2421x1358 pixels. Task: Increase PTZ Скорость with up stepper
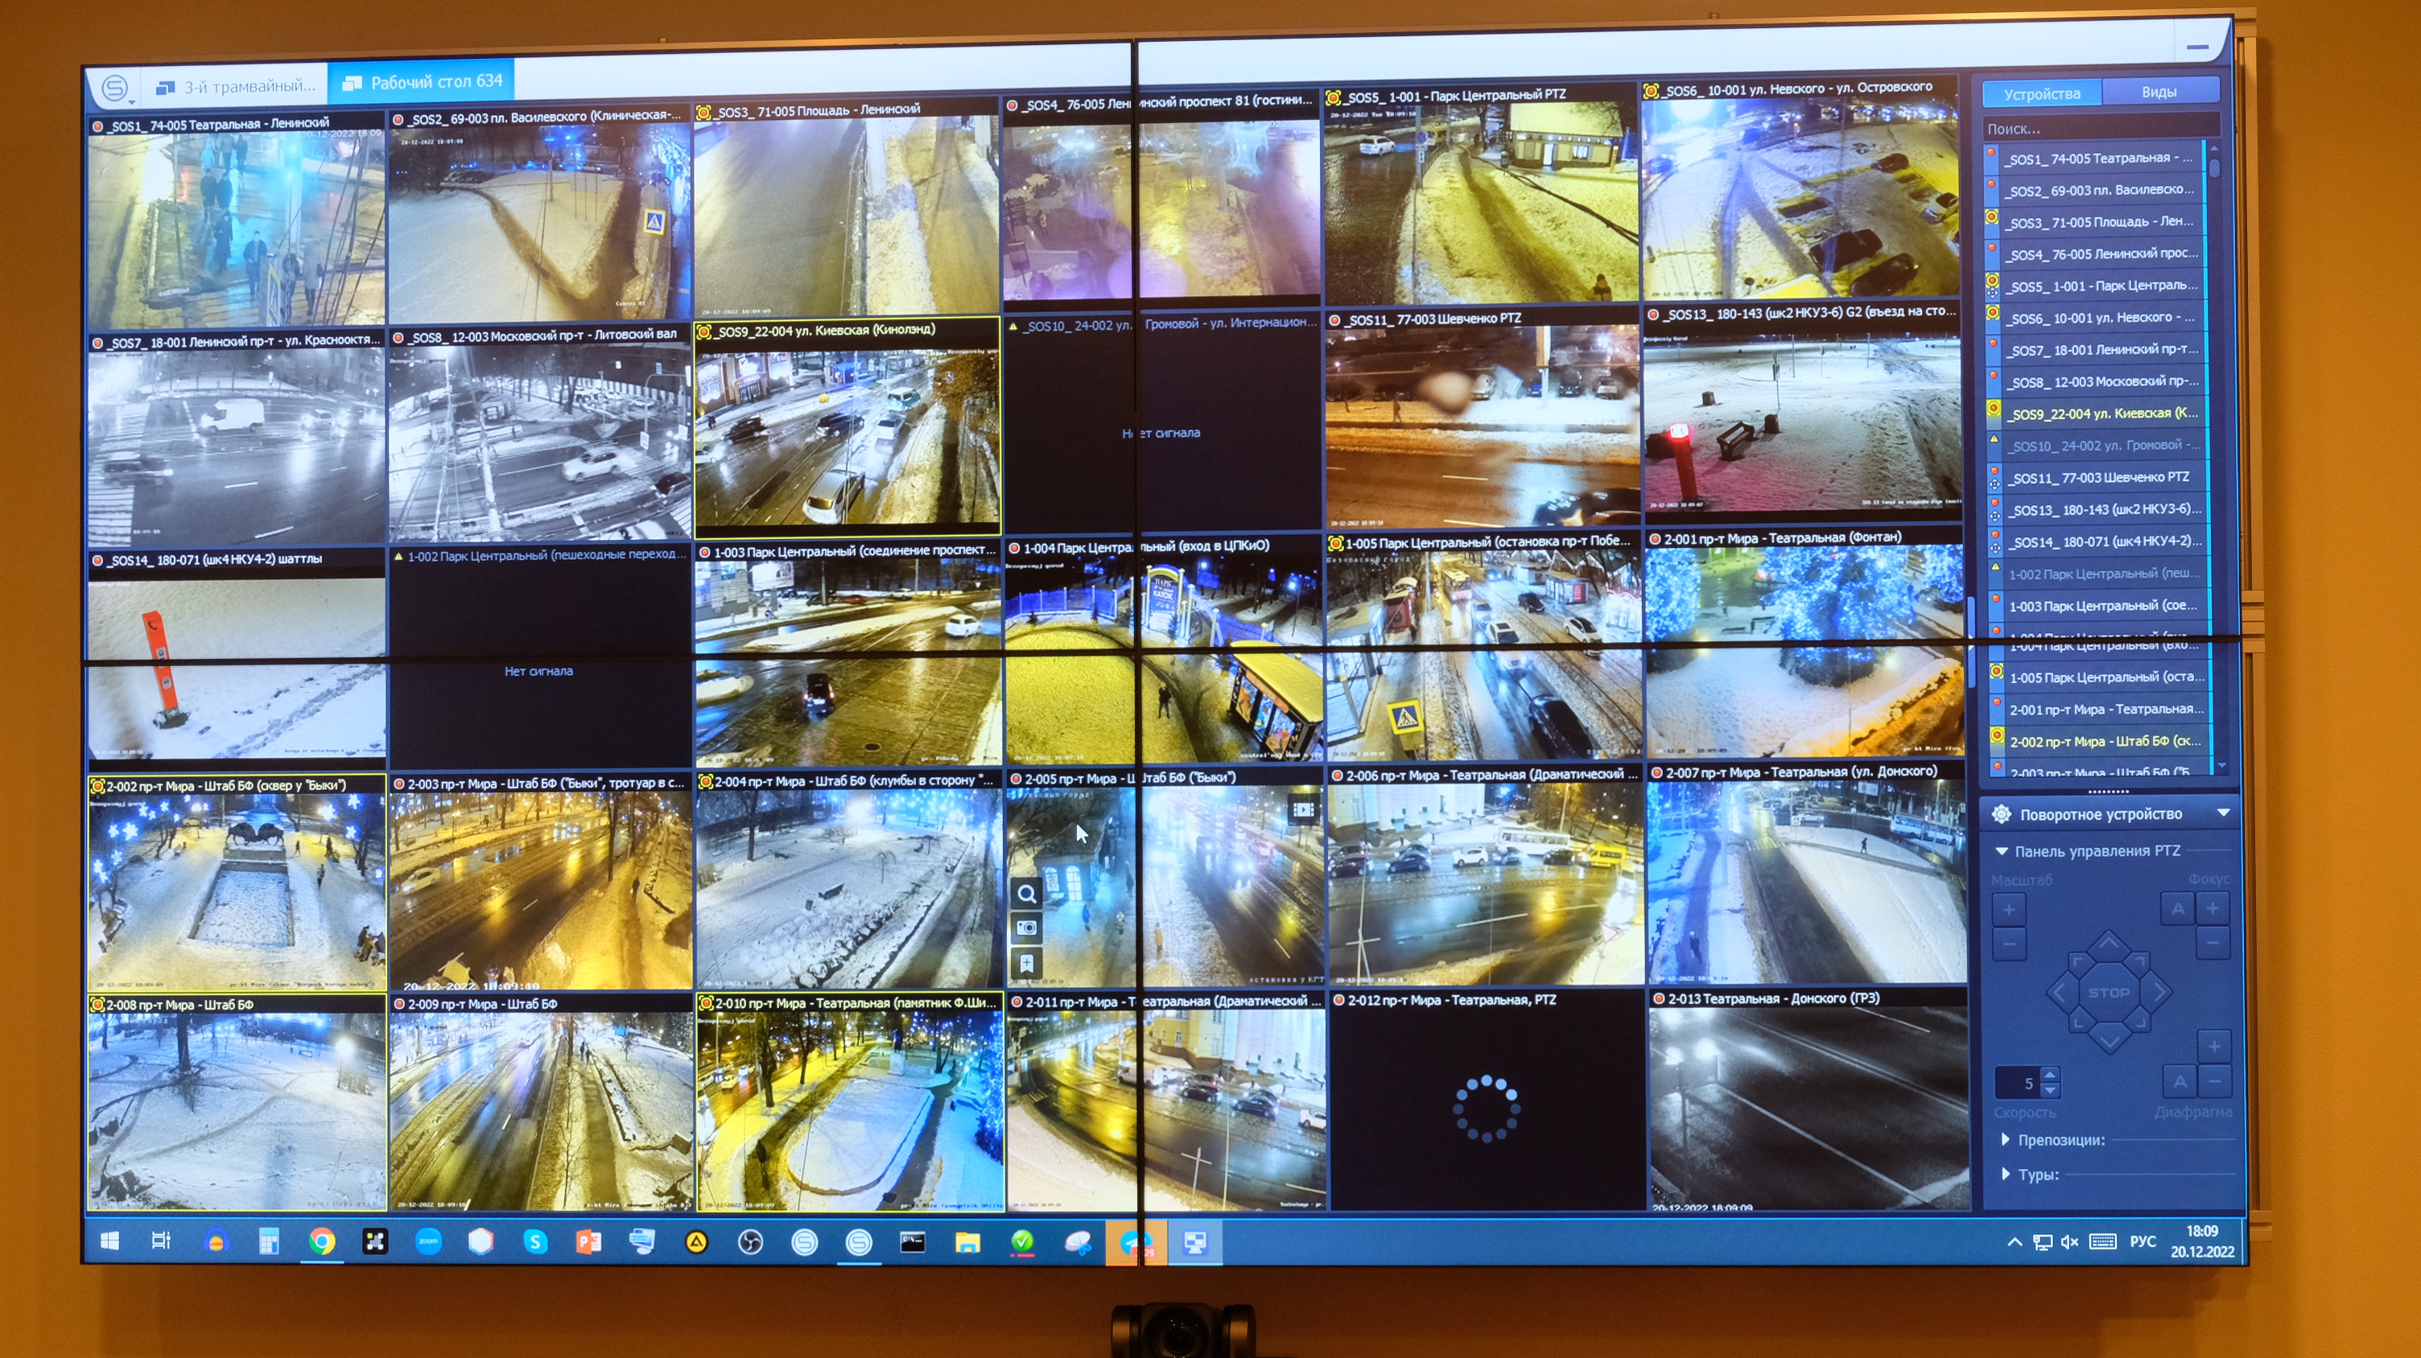click(2051, 1074)
